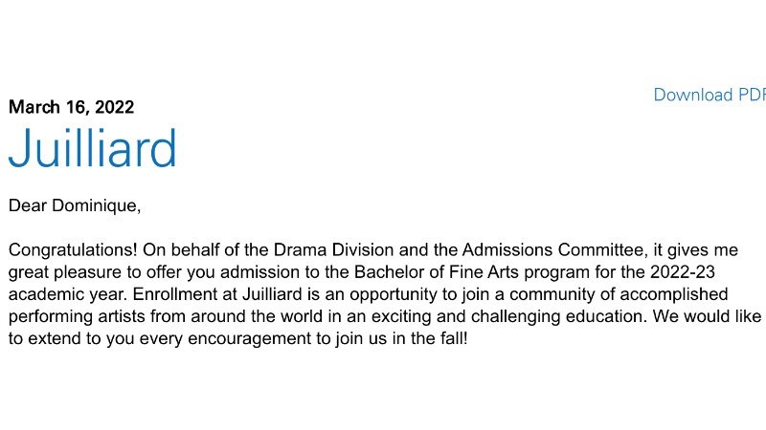Image resolution: width=766 pixels, height=430 pixels.
Task: Click 'Juilliard' within the body paragraph
Action: coord(272,294)
